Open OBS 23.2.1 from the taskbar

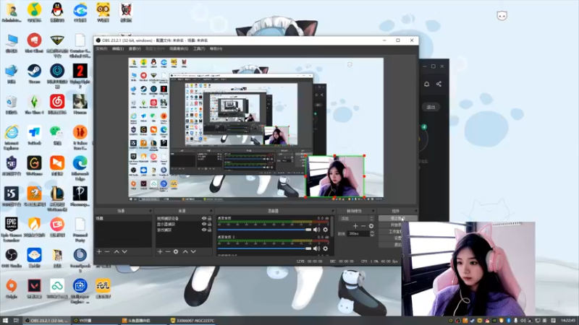click(x=46, y=321)
